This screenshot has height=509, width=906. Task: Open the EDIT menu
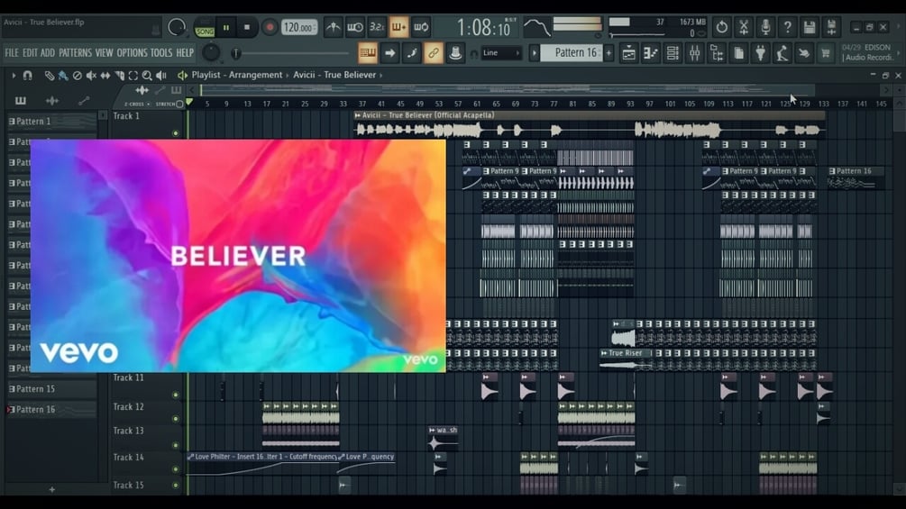pos(30,53)
